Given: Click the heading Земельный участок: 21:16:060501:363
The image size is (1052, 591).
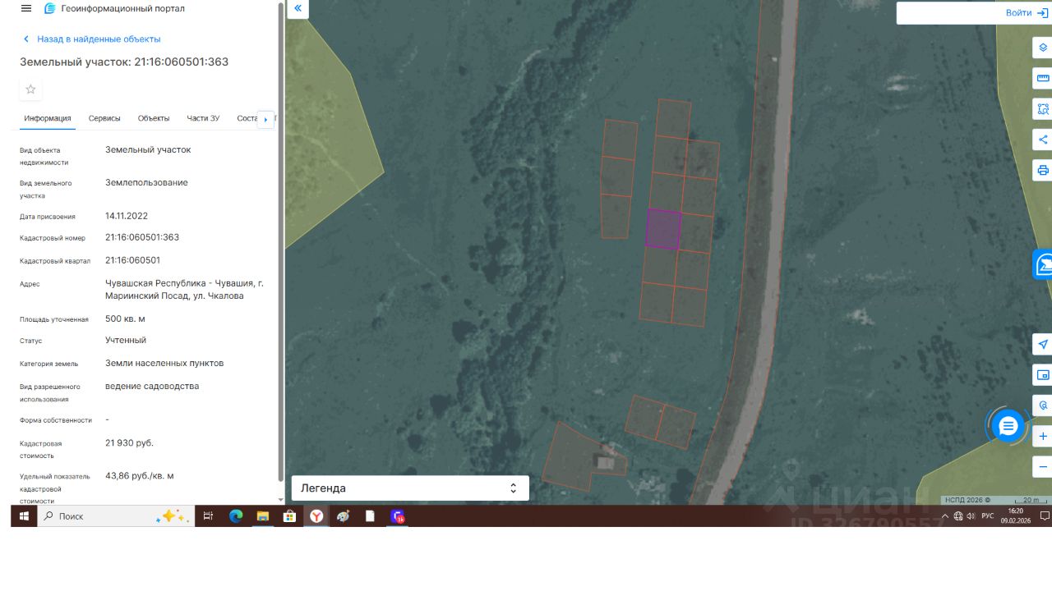Looking at the screenshot, I should (x=125, y=62).
